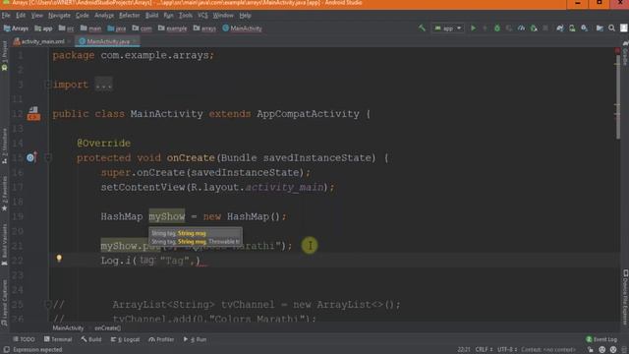Image resolution: width=629 pixels, height=354 pixels.
Task: Click UTF-8 encoding selector in status bar
Action: pyautogui.click(x=507, y=350)
